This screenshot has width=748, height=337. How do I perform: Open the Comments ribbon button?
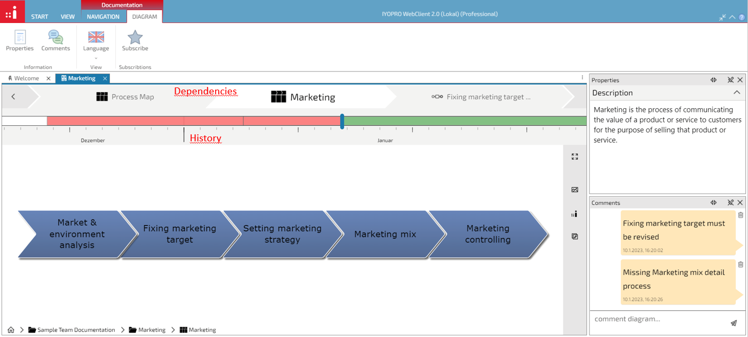pos(56,41)
